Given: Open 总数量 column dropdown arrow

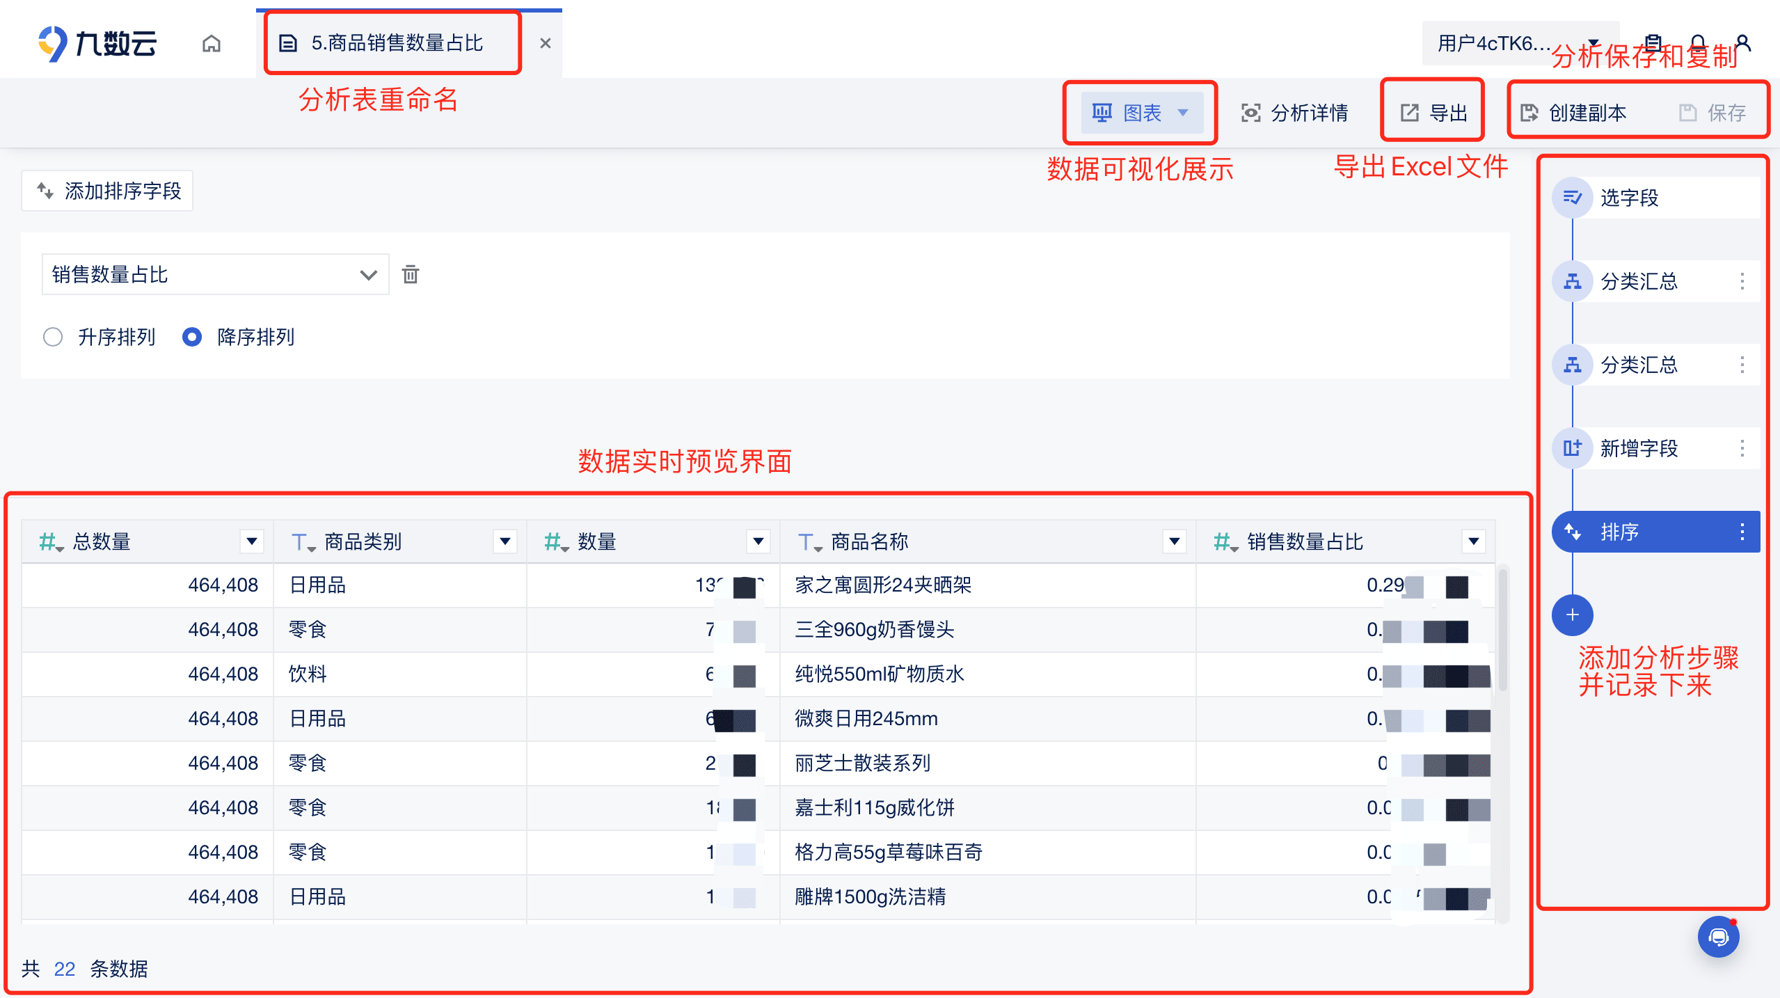Looking at the screenshot, I should pyautogui.click(x=252, y=541).
